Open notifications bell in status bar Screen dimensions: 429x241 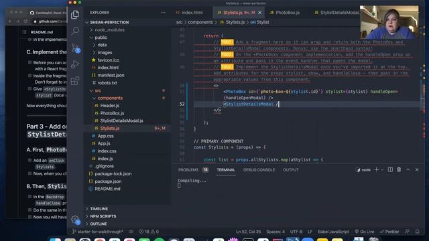[417, 232]
